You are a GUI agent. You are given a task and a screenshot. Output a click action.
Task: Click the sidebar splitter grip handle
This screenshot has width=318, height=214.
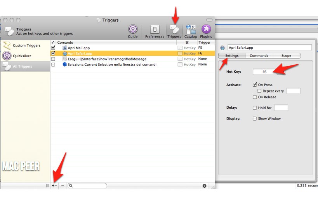tap(47, 185)
